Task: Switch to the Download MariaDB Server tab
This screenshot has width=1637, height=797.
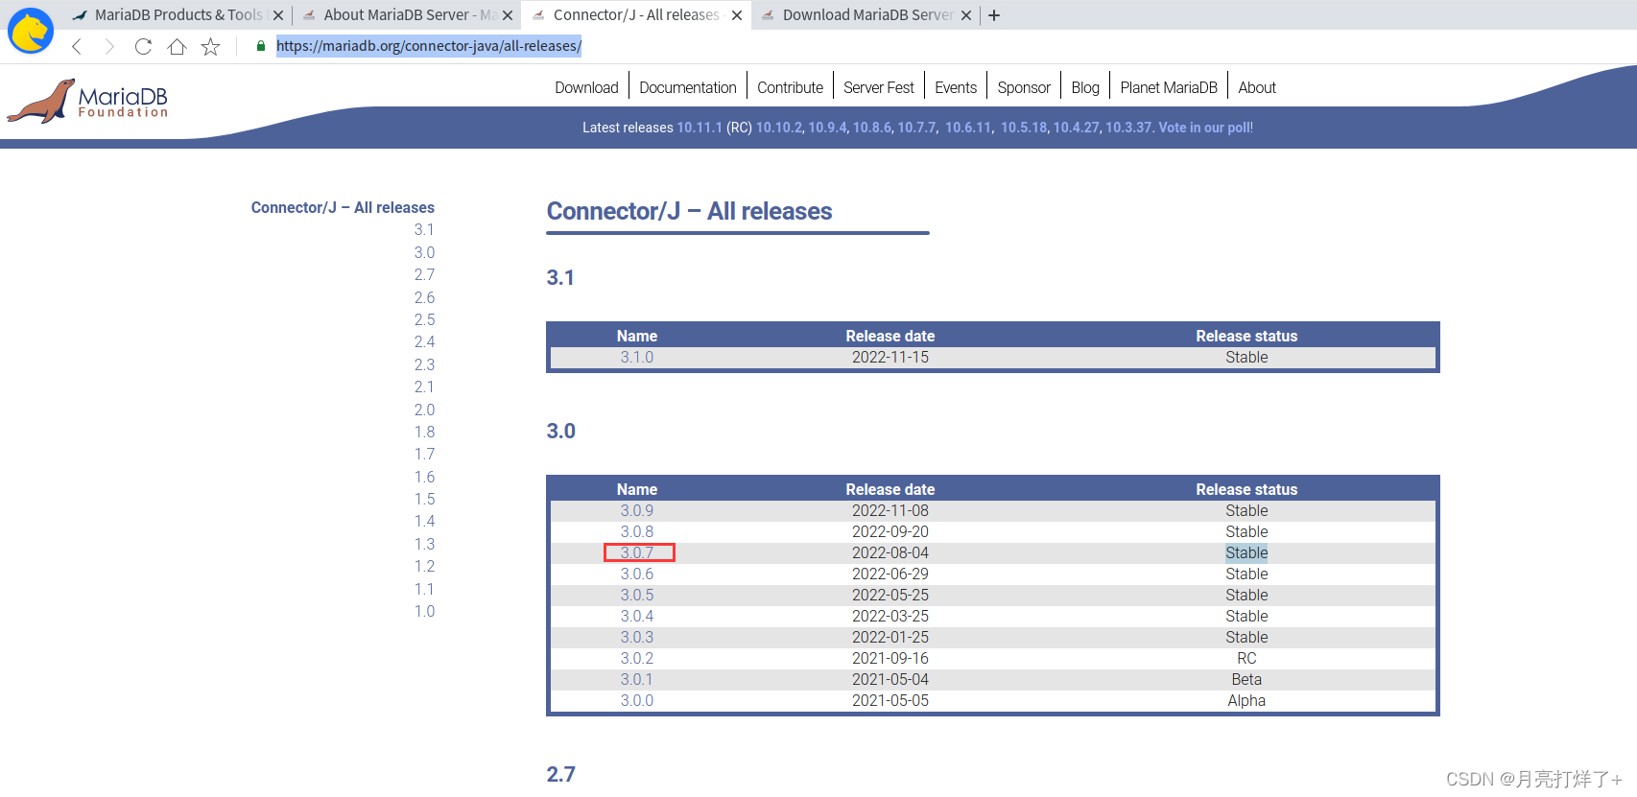Action: click(x=866, y=15)
